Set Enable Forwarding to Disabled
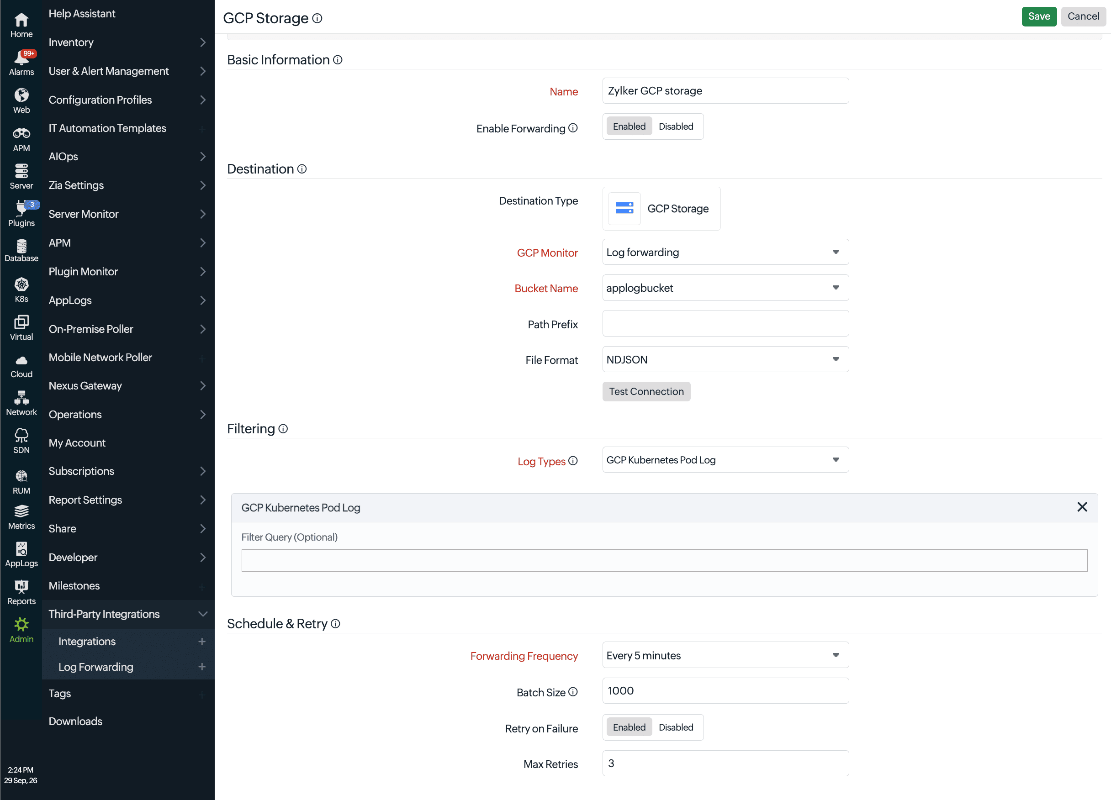 pos(676,126)
